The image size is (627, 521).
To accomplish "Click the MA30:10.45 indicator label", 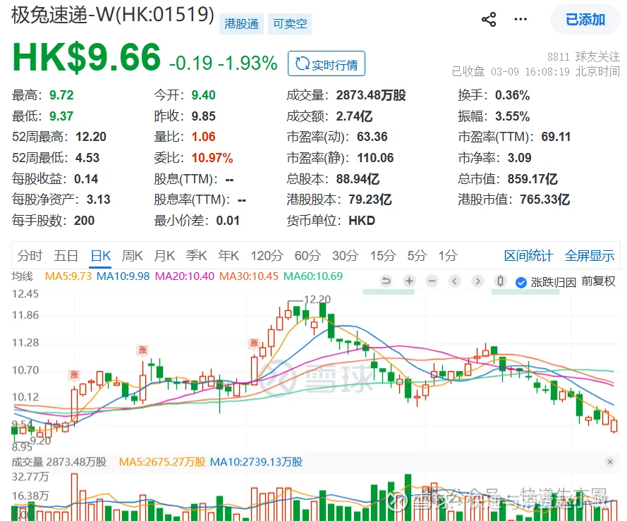I will [x=249, y=276].
